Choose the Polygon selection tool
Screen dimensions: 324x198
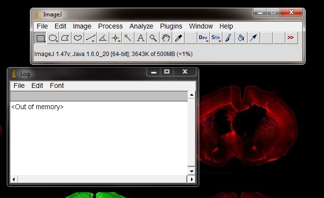[x=65, y=38]
